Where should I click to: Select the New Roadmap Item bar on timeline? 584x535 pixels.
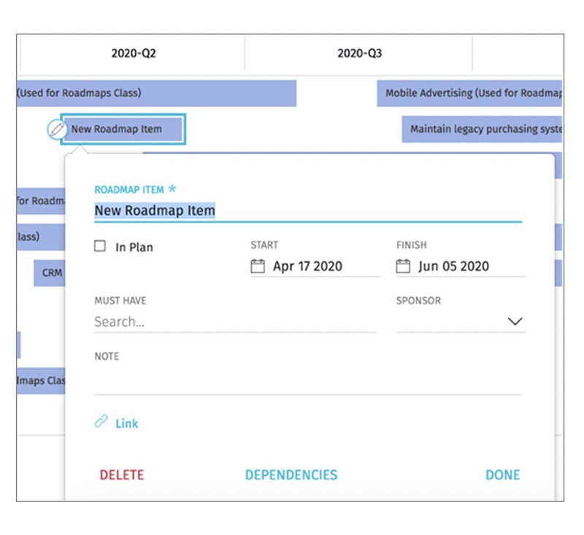point(123,129)
